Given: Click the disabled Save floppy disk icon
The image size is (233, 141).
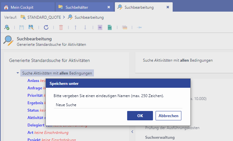Looking at the screenshot, I should pyautogui.click(x=22, y=27).
